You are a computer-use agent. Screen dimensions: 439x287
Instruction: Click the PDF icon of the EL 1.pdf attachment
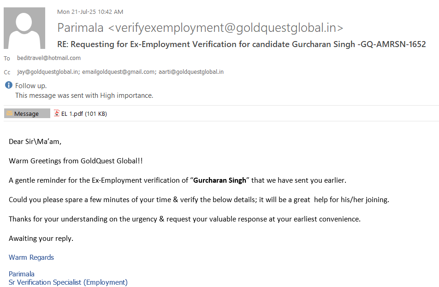coord(57,113)
